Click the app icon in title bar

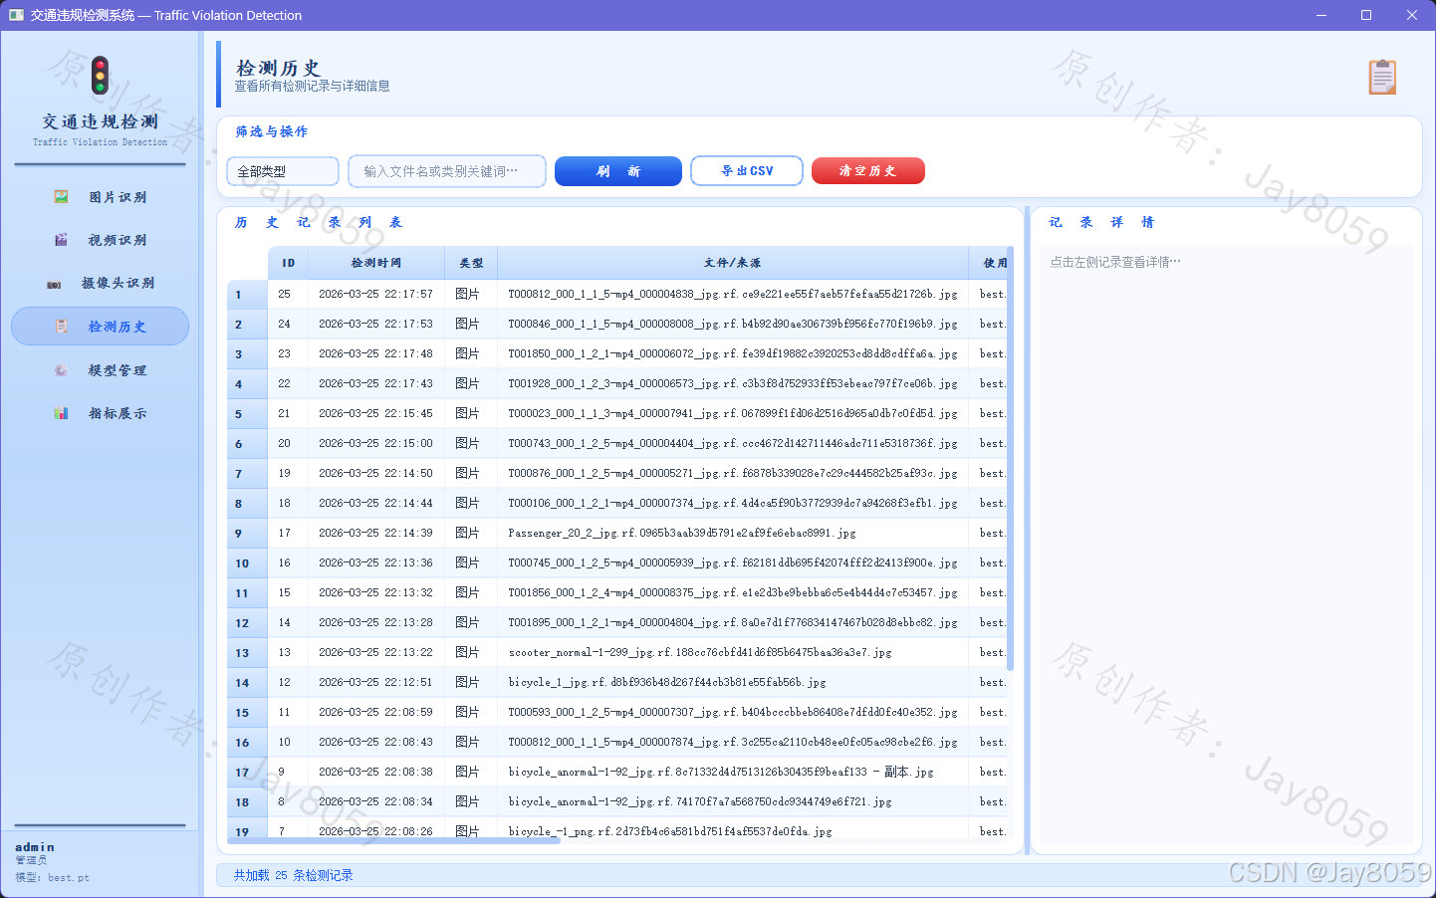tap(16, 15)
